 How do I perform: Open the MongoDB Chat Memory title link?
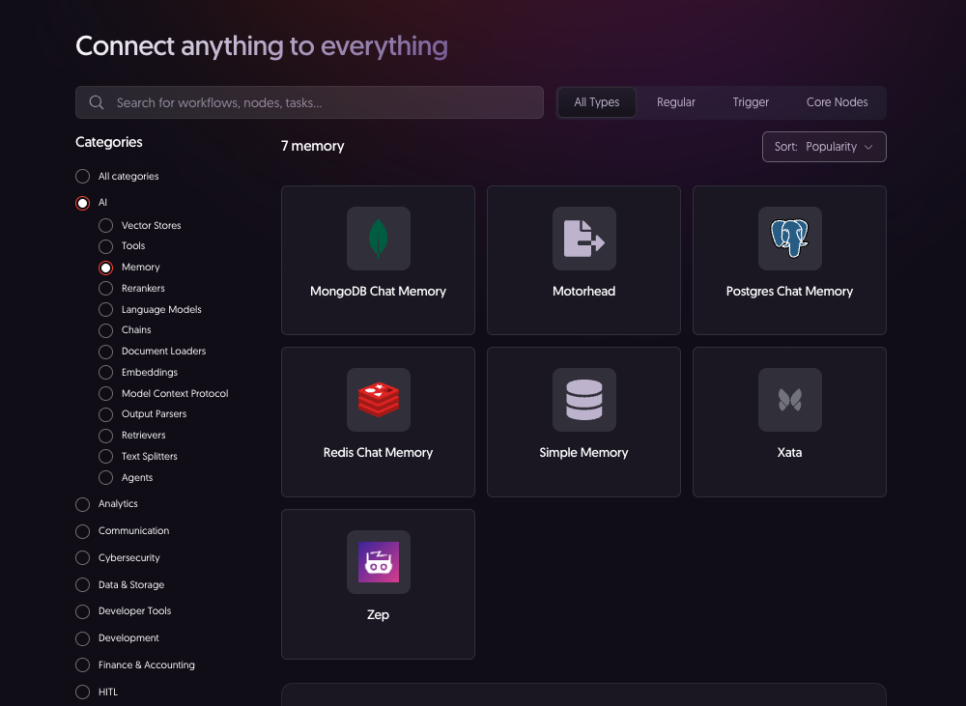click(379, 292)
